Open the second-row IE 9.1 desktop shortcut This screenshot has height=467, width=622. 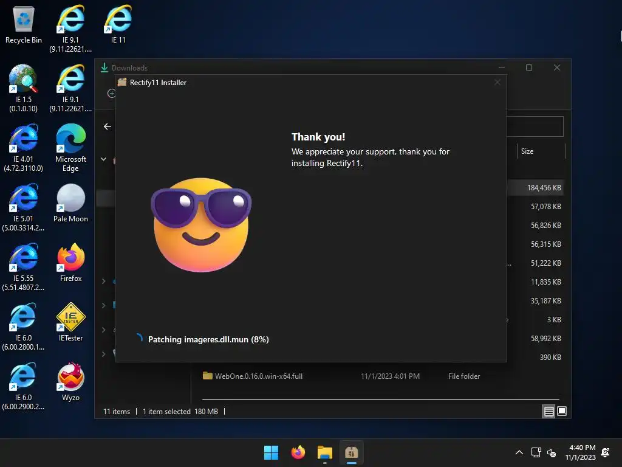(x=70, y=88)
